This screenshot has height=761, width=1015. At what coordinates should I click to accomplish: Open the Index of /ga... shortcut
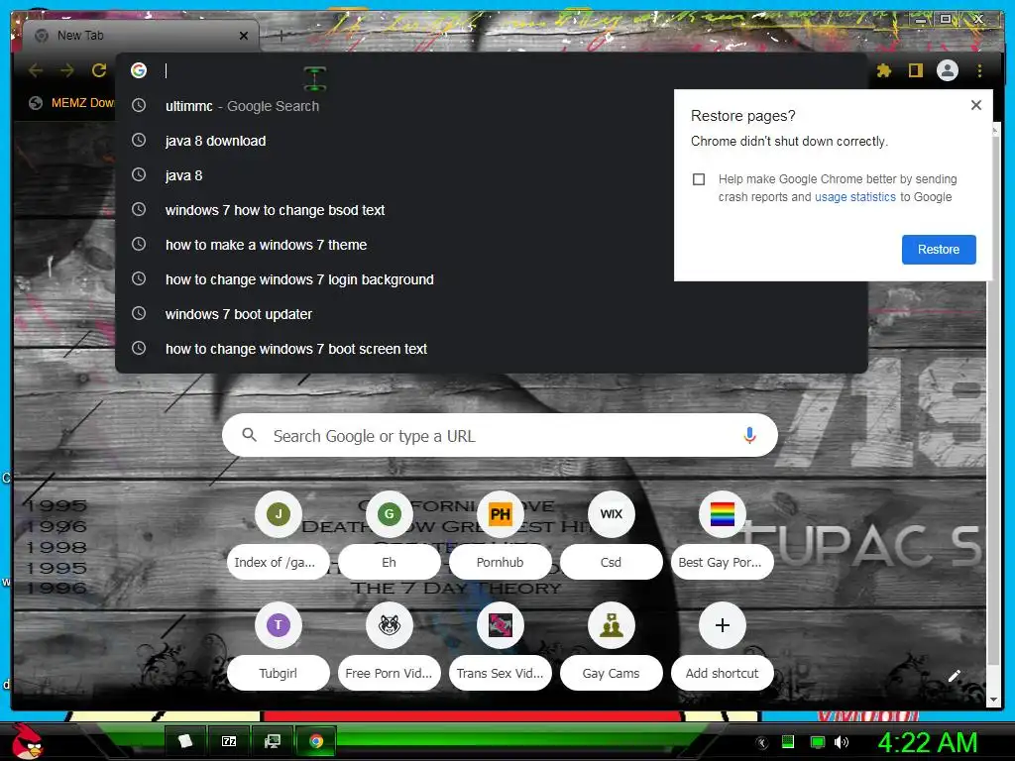279,535
